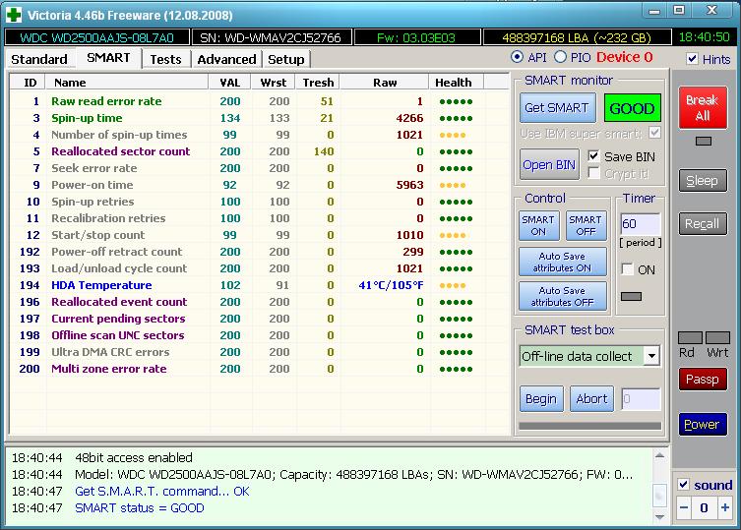
Task: Toggle Use IBM super smart checkbox
Action: point(654,133)
